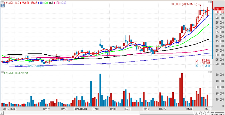Click the 20,000 volume axis label

coord(220,94)
